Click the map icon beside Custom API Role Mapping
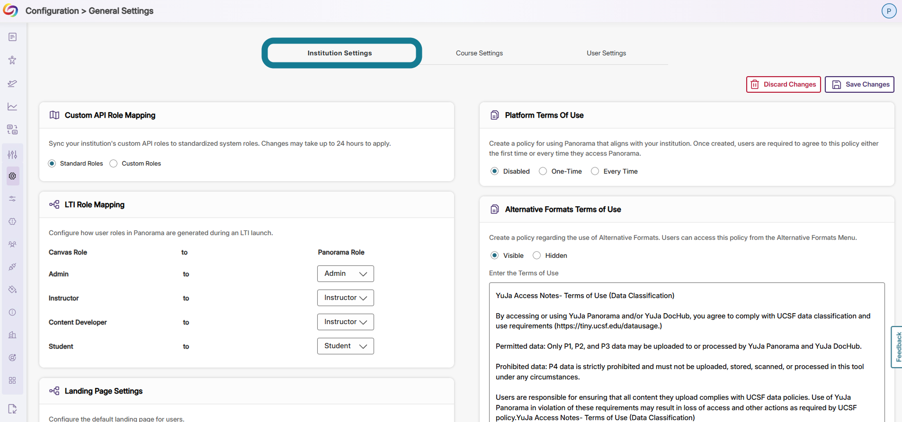This screenshot has width=902, height=422. (x=54, y=115)
